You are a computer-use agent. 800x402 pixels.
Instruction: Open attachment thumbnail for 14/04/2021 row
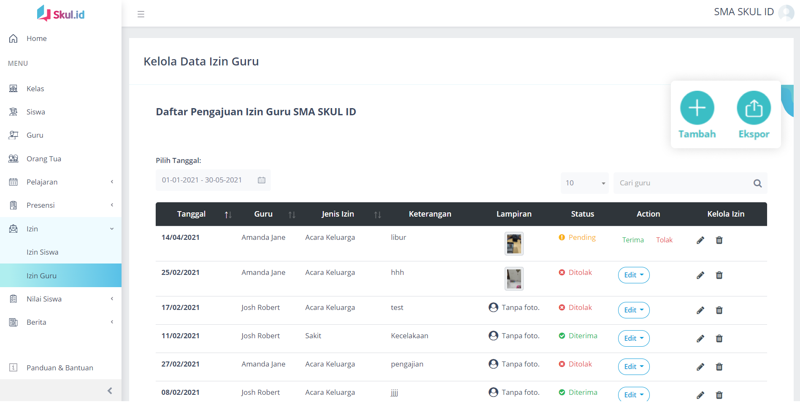(x=514, y=244)
